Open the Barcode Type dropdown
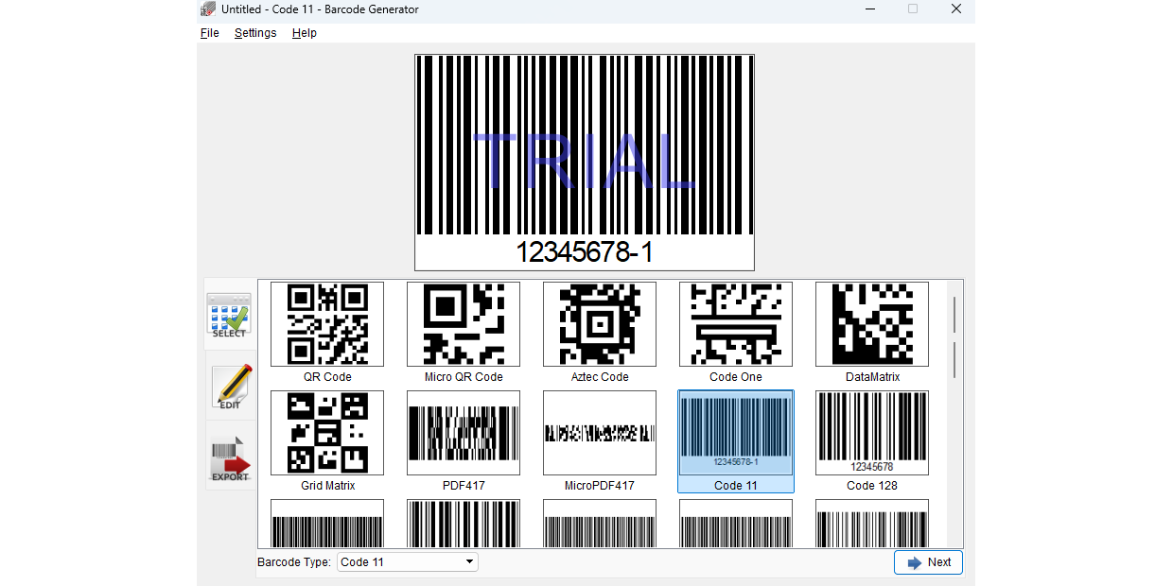The width and height of the screenshot is (1173, 586). pyautogui.click(x=407, y=561)
